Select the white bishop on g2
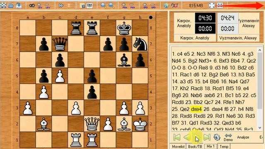Viewport: 265px width, 149px height. tap(124, 124)
